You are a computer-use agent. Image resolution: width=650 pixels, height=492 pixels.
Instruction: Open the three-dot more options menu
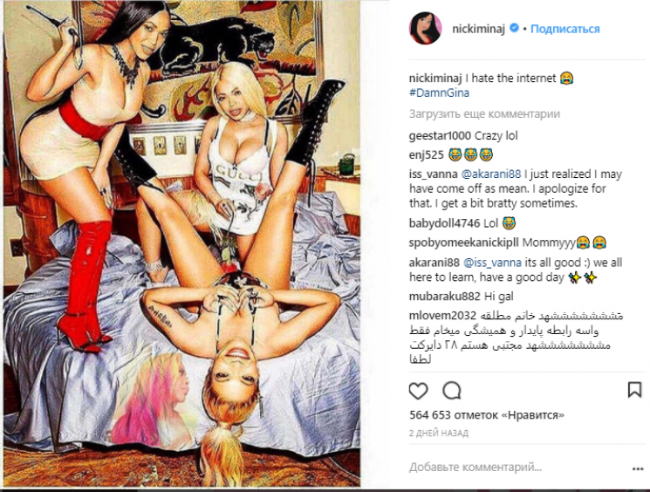pyautogui.click(x=638, y=469)
